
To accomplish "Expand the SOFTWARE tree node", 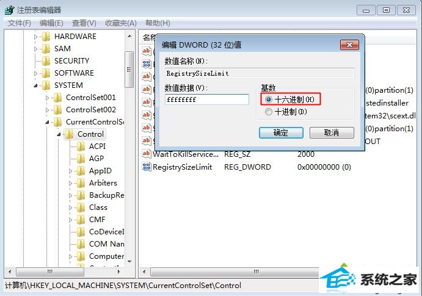I will click(35, 73).
